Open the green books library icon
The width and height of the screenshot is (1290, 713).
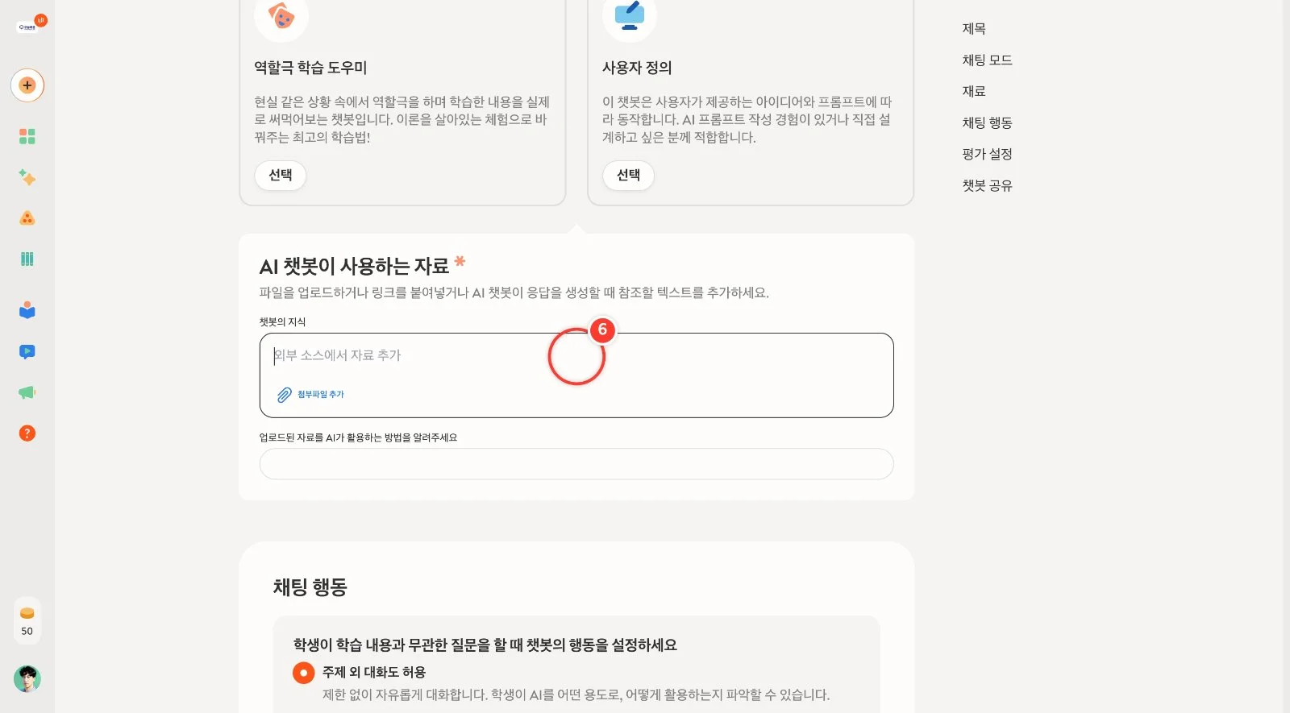[27, 259]
